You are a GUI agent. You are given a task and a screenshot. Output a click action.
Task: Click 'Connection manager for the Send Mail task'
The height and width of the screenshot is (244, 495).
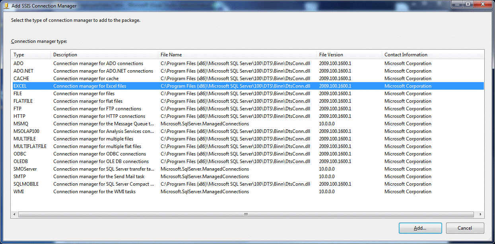click(99, 177)
